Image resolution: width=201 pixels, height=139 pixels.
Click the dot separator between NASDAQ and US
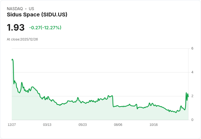tap(26, 9)
